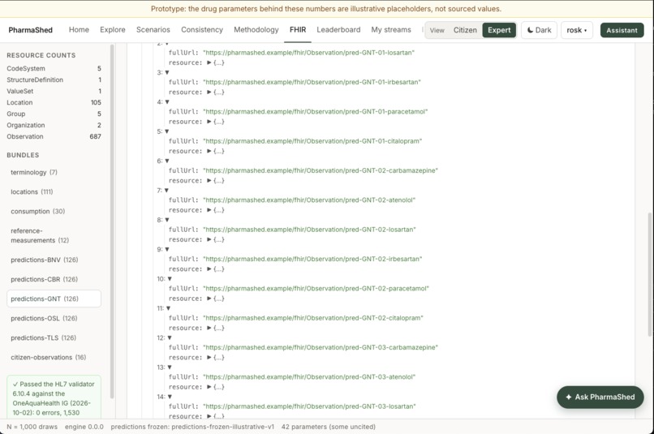Select the consumption (30) bundle

[54, 212]
